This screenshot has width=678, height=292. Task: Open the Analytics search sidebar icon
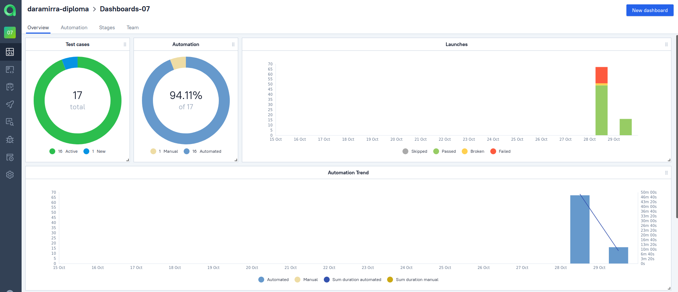(x=10, y=122)
